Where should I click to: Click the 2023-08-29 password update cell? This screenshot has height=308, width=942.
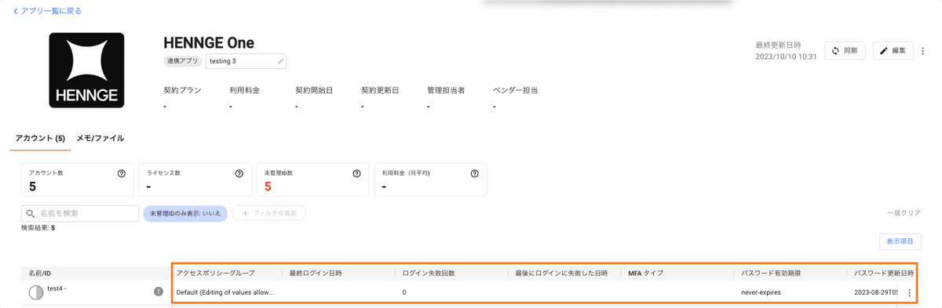(x=876, y=292)
